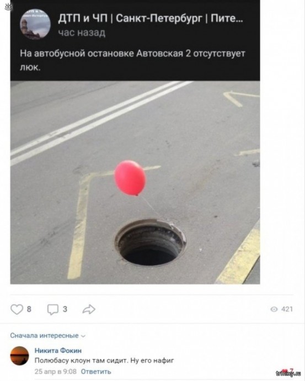Click the post text about Автовская 2
305x381 pixels.
pyautogui.click(x=132, y=60)
